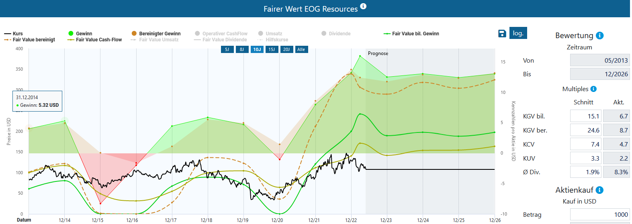
Task: Toggle Bereinigter Gewinn legend entry
Action: pyautogui.click(x=156, y=34)
